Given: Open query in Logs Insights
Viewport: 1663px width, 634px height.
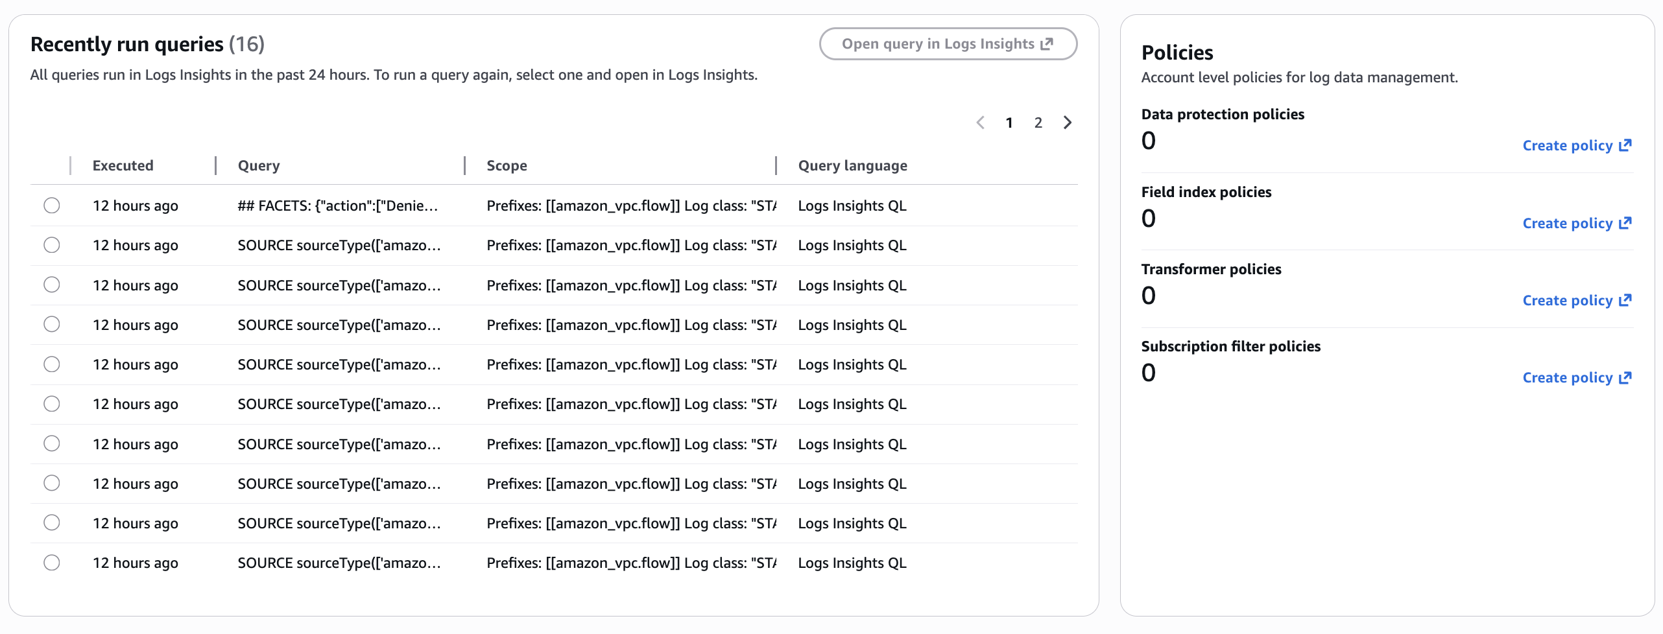Looking at the screenshot, I should coord(947,44).
